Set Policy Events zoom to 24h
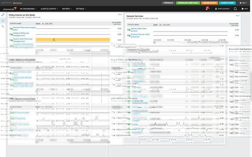The height and width of the screenshot is (157, 252). (x=51, y=23)
